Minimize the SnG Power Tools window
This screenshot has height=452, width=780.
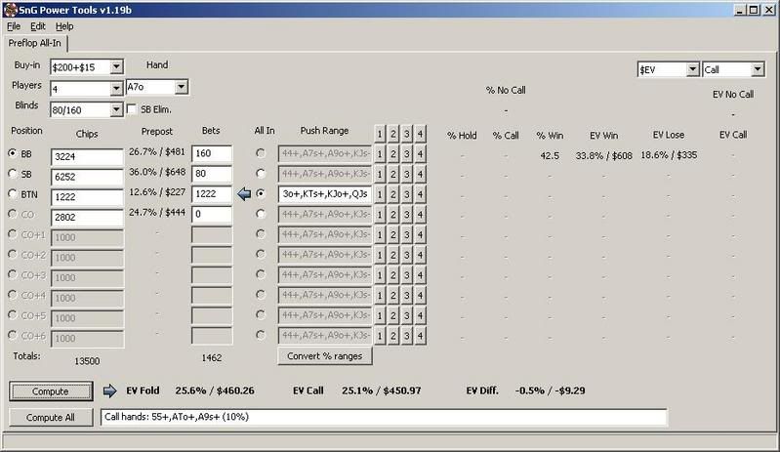741,10
